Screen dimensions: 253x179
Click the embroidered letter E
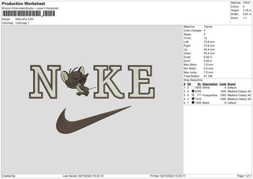pyautogui.click(x=141, y=82)
